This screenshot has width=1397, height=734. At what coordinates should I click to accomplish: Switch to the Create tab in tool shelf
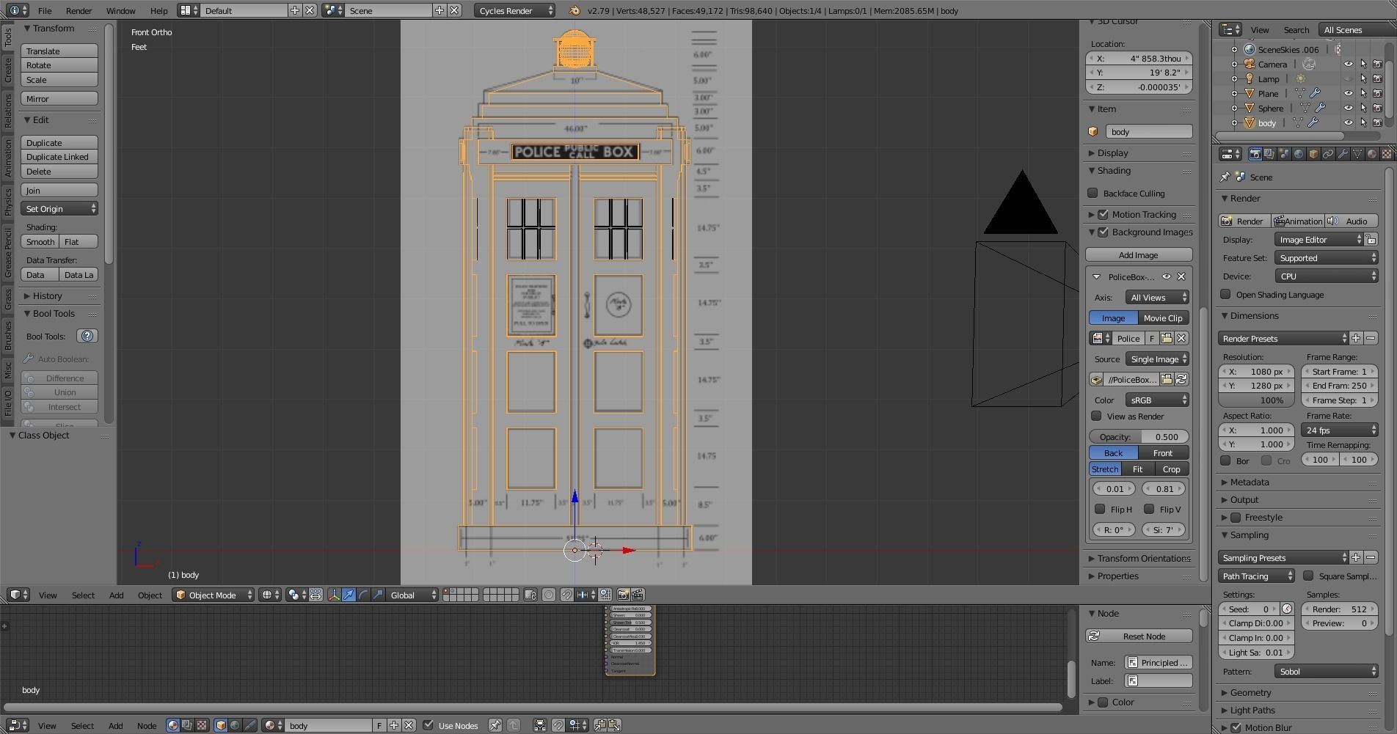8,70
